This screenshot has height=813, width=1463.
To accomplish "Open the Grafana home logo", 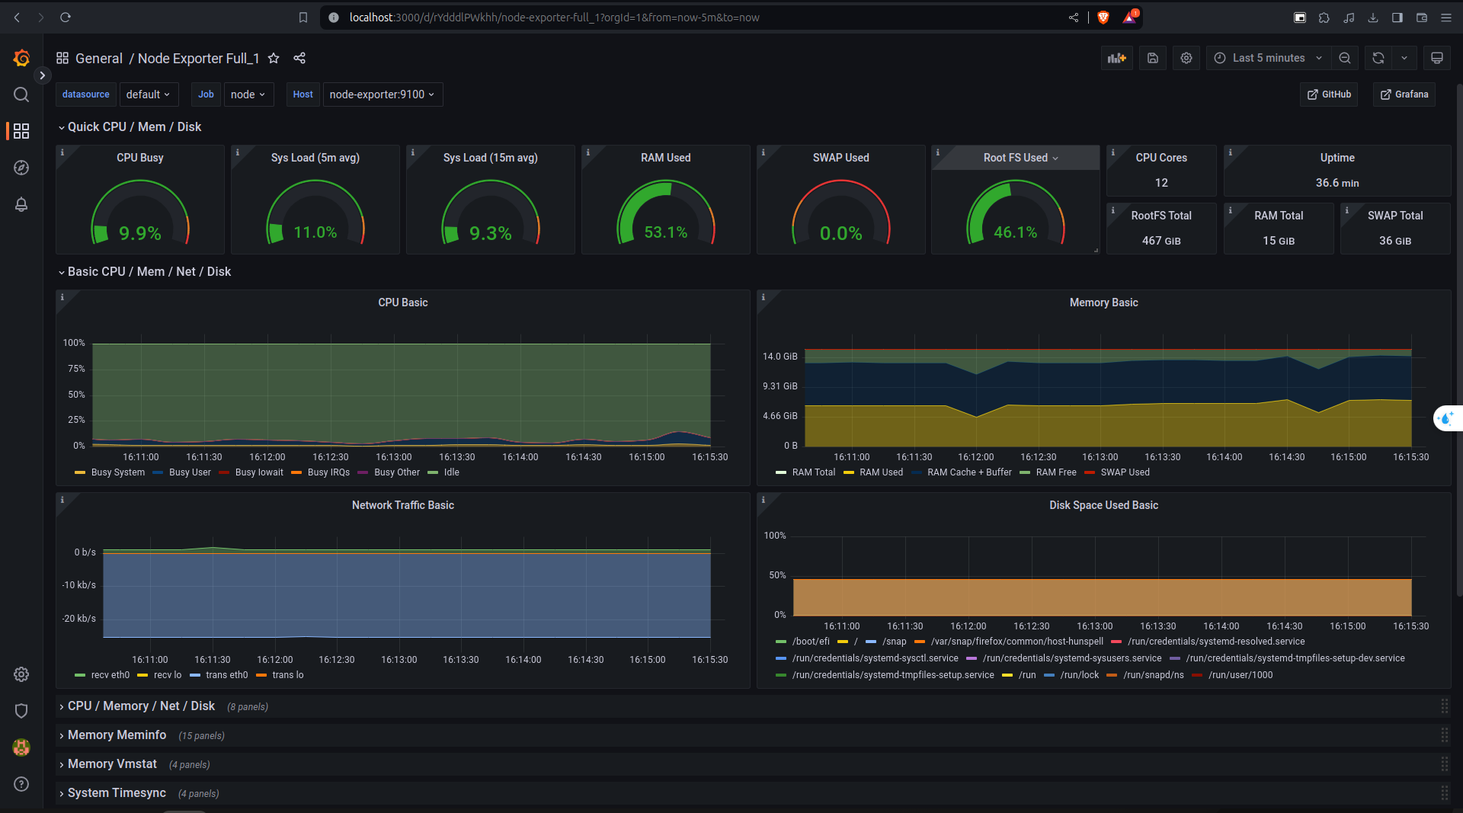I will (21, 58).
